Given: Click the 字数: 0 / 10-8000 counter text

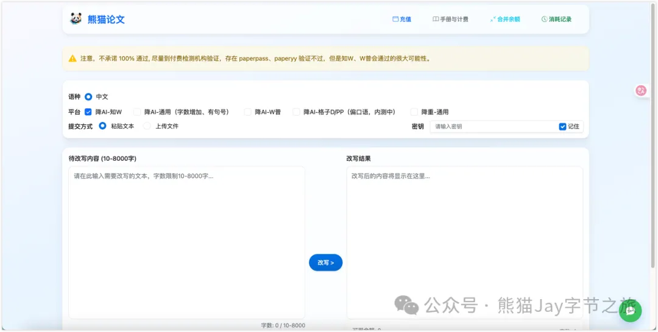Looking at the screenshot, I should click(283, 325).
